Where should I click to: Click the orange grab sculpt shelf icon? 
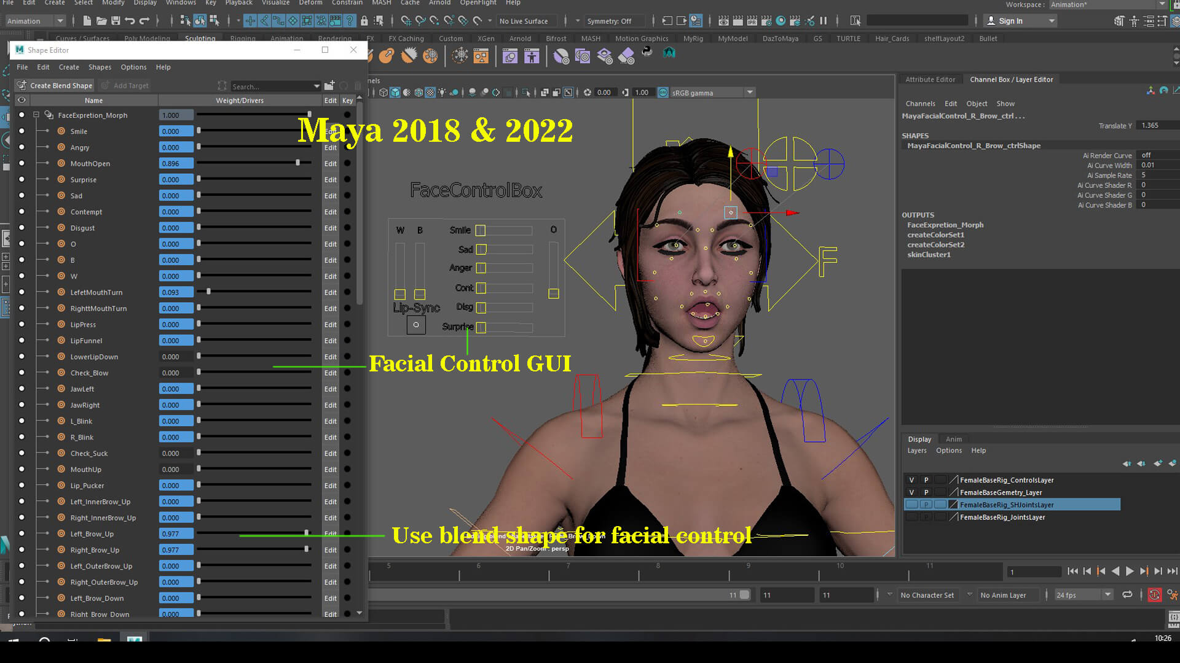click(387, 56)
